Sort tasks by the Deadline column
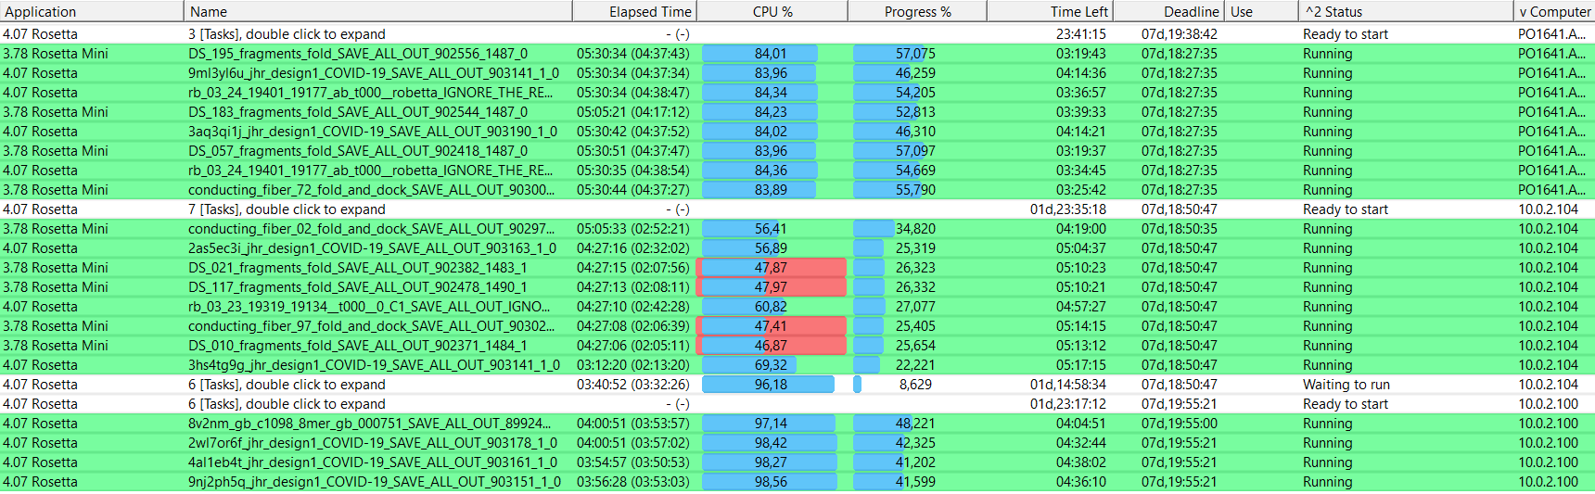1595x494 pixels. point(1168,11)
